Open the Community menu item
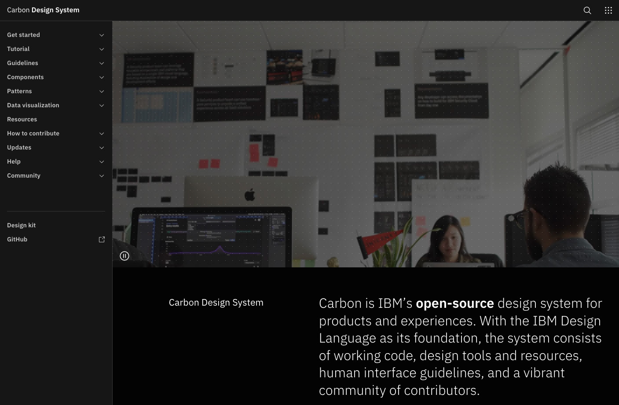This screenshot has width=619, height=405. point(56,175)
